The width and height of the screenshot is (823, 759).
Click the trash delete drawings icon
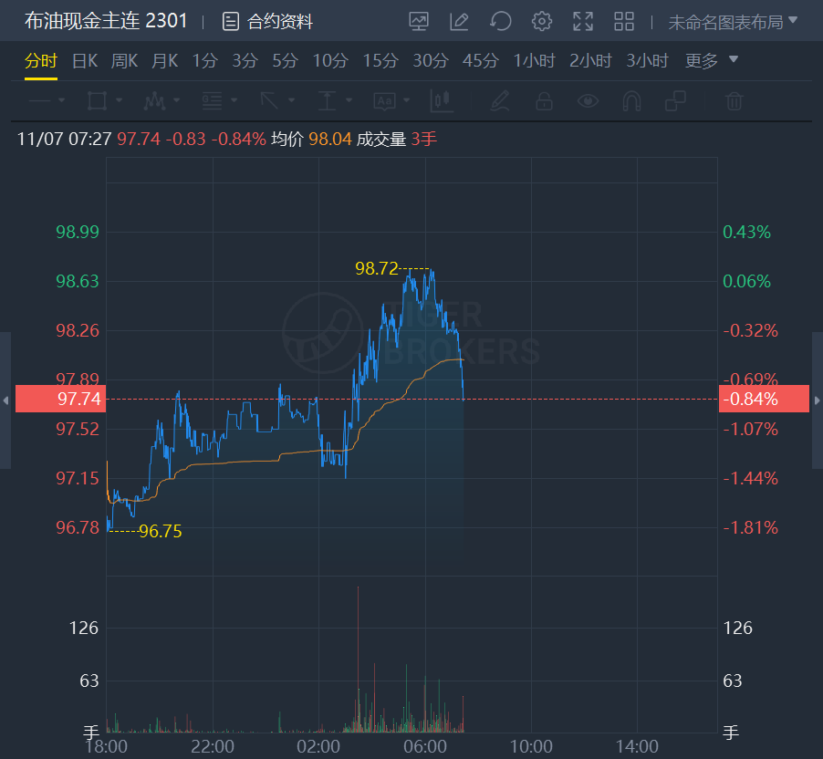pyautogui.click(x=734, y=100)
